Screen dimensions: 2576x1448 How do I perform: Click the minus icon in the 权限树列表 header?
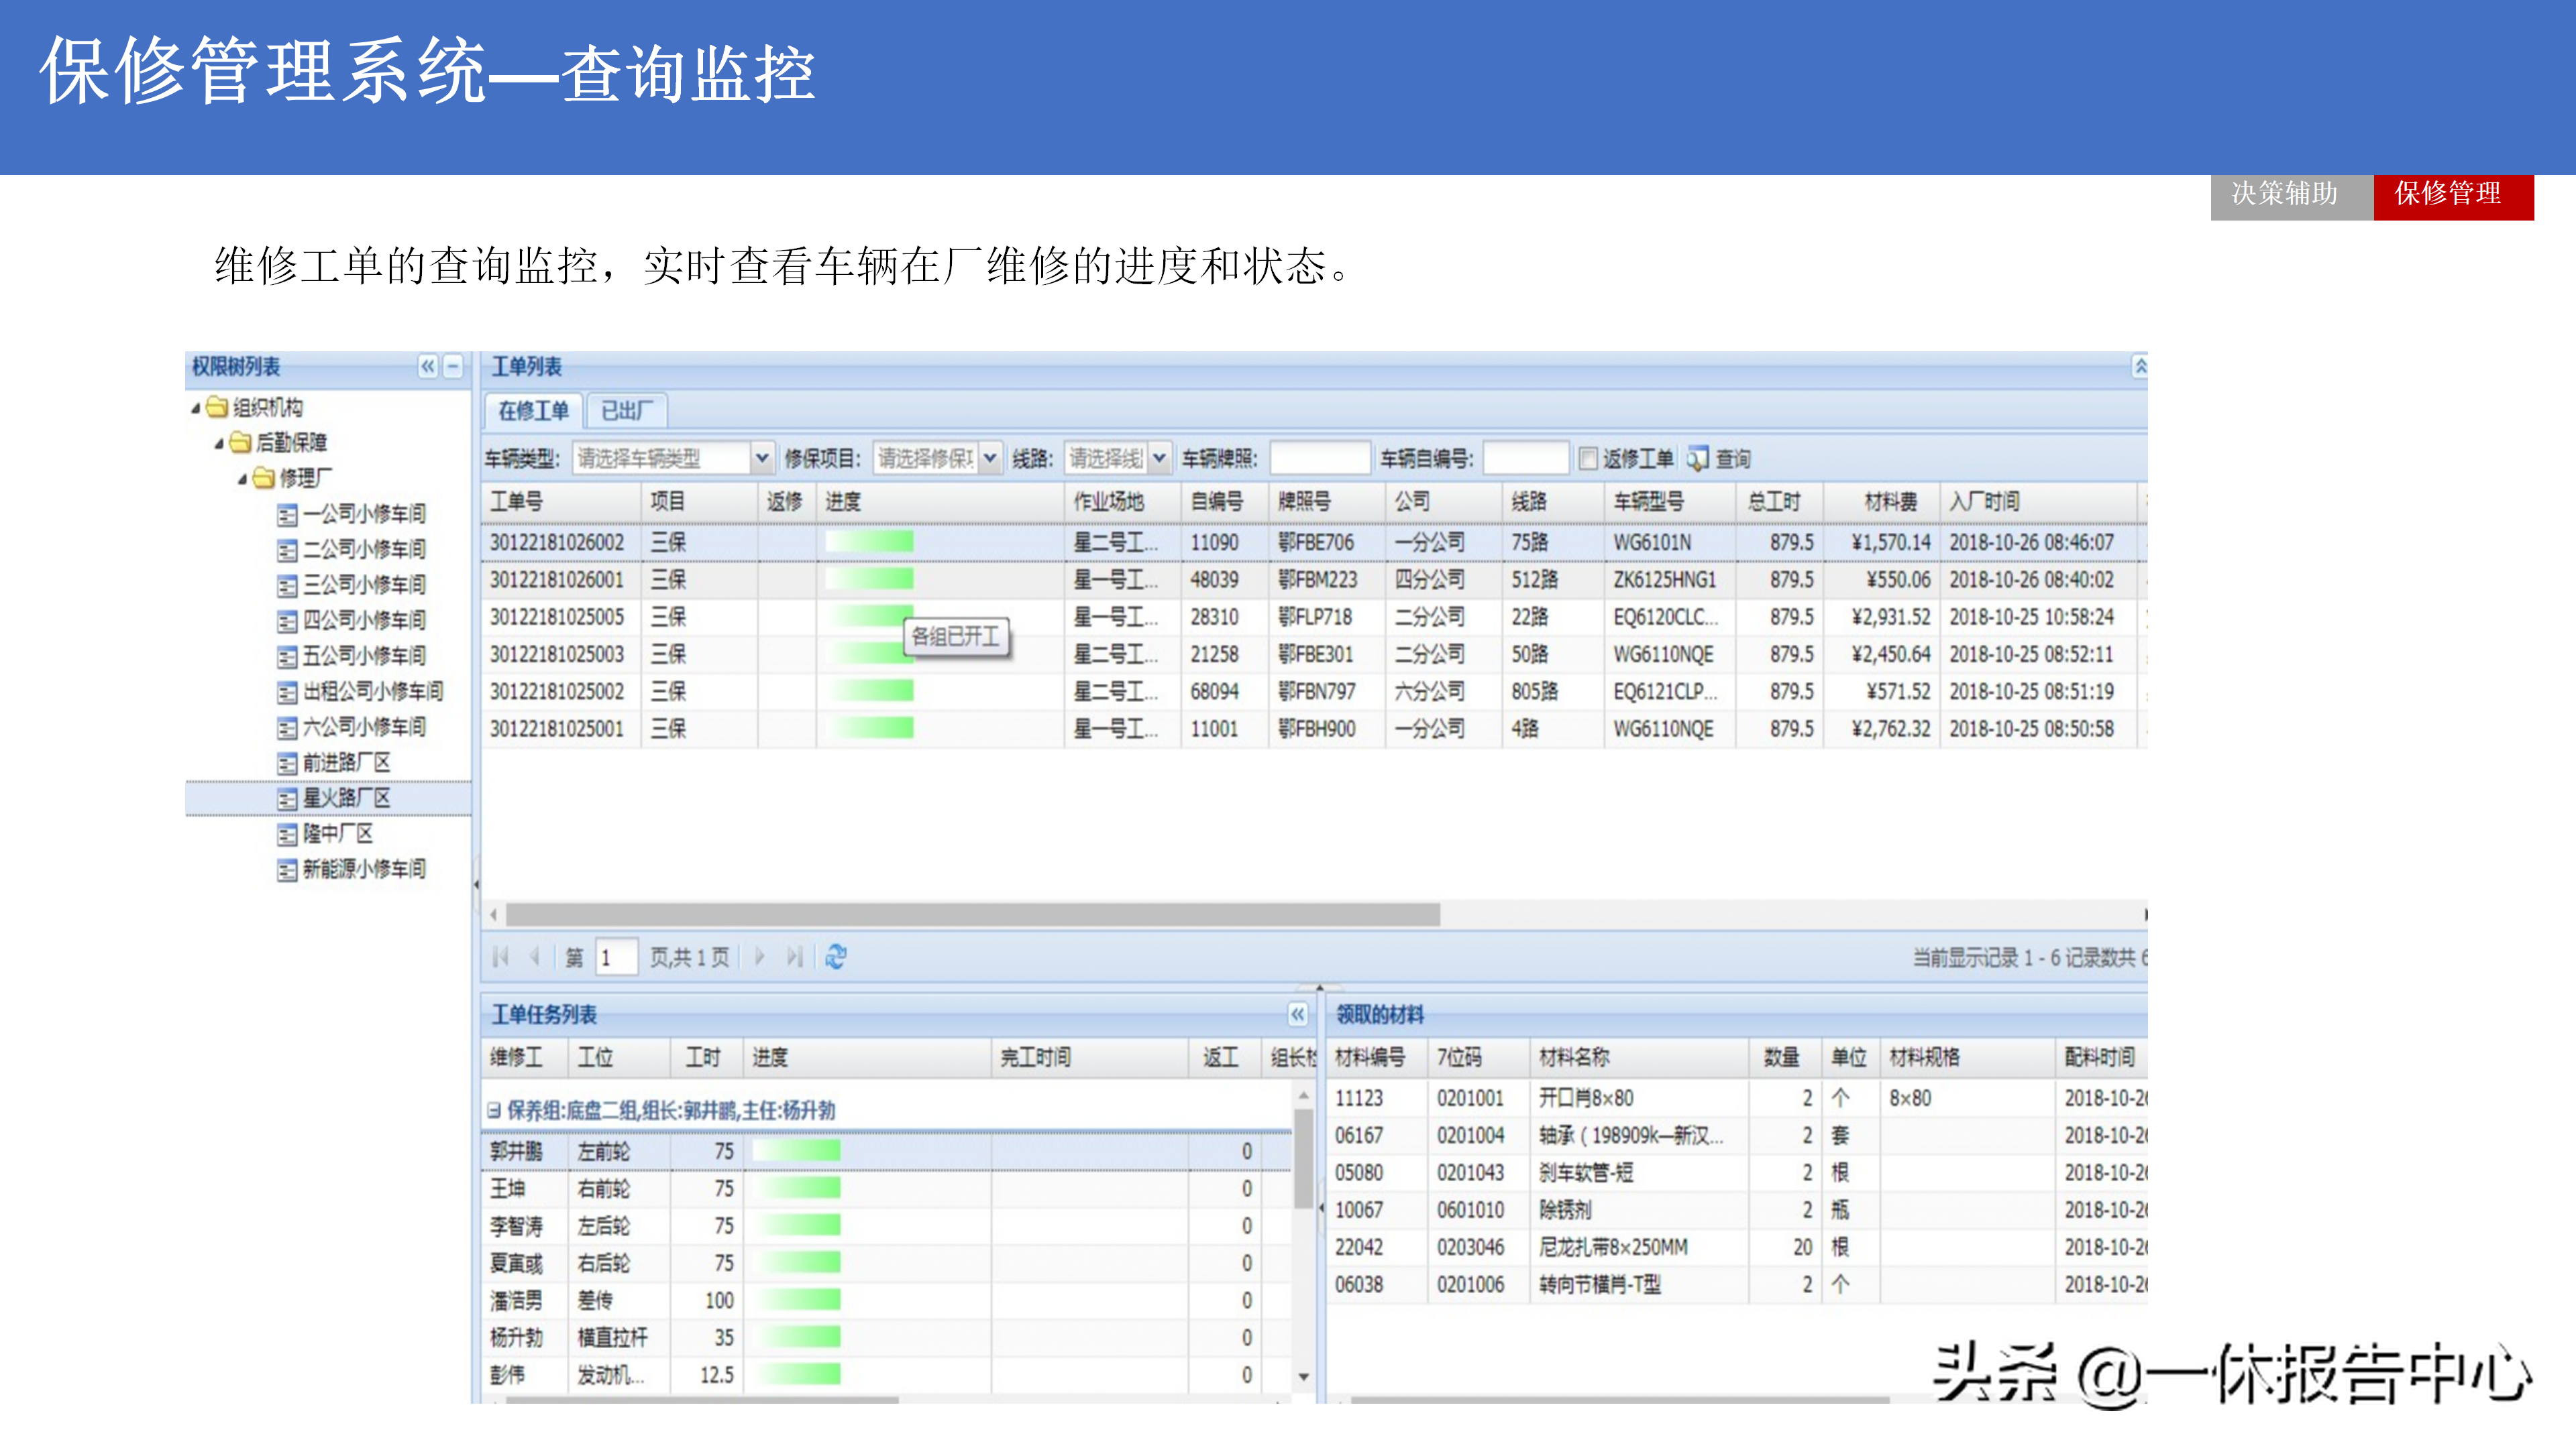pyautogui.click(x=453, y=367)
